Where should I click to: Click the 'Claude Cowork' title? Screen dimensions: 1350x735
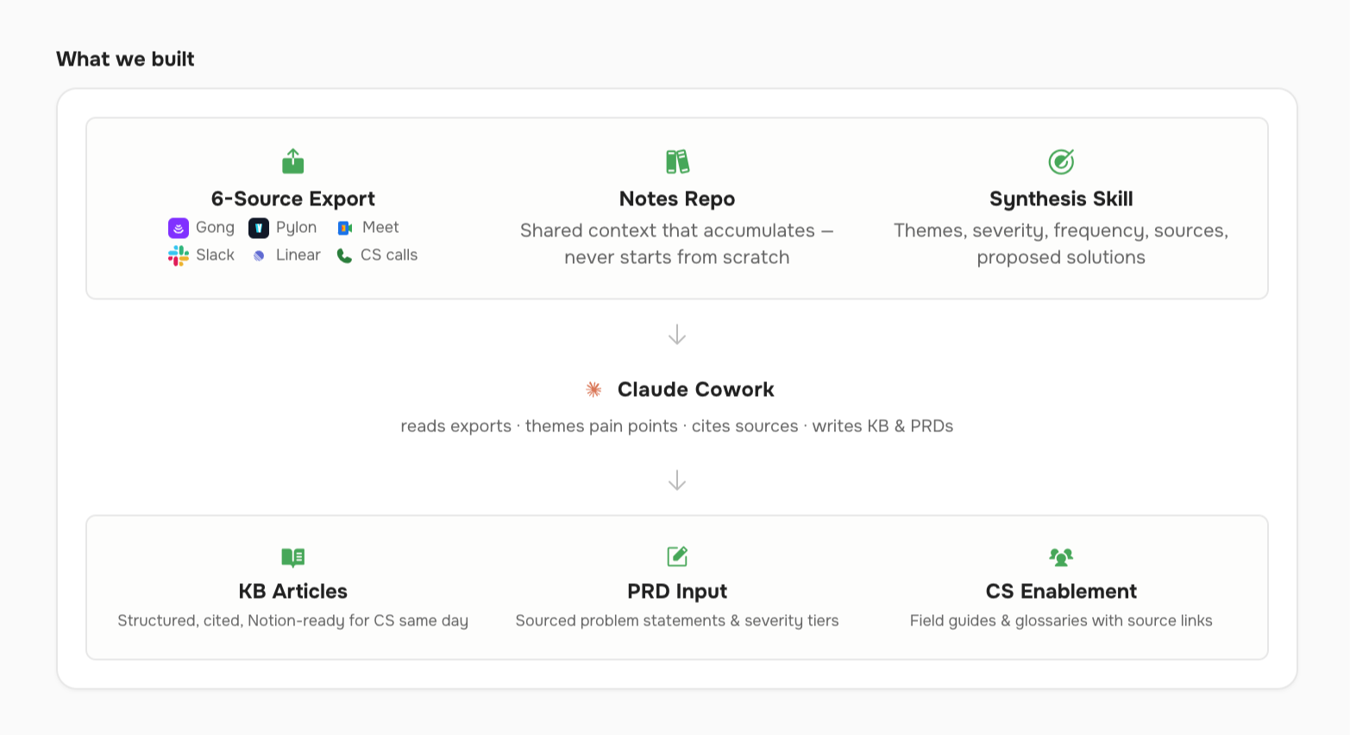point(696,389)
